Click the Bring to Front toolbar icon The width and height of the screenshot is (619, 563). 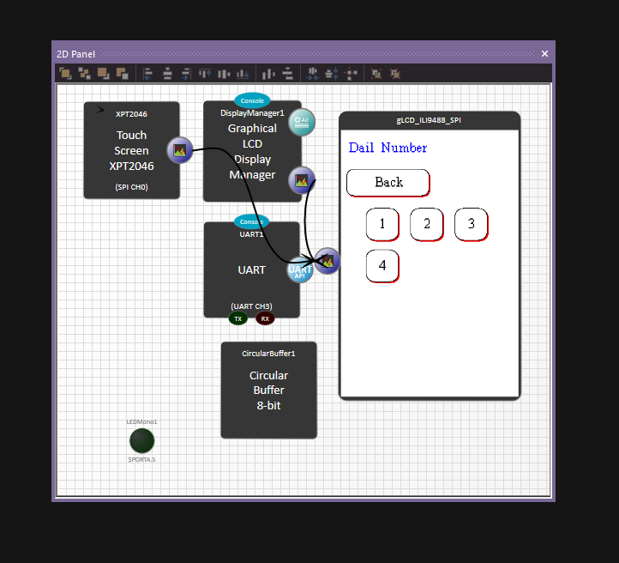coord(65,74)
